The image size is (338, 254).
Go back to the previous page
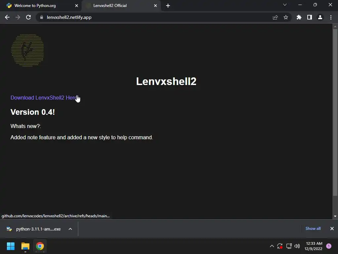coord(7,17)
